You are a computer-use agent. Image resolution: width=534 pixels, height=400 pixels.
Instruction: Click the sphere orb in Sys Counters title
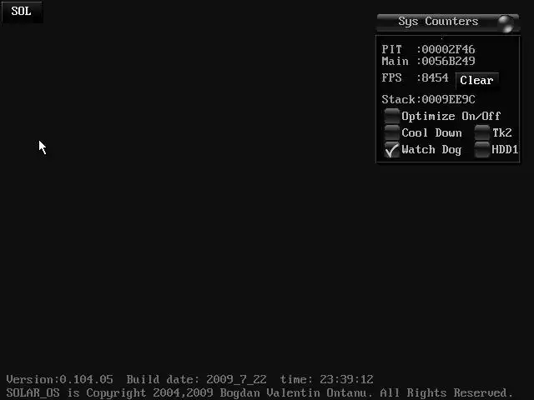click(506, 24)
